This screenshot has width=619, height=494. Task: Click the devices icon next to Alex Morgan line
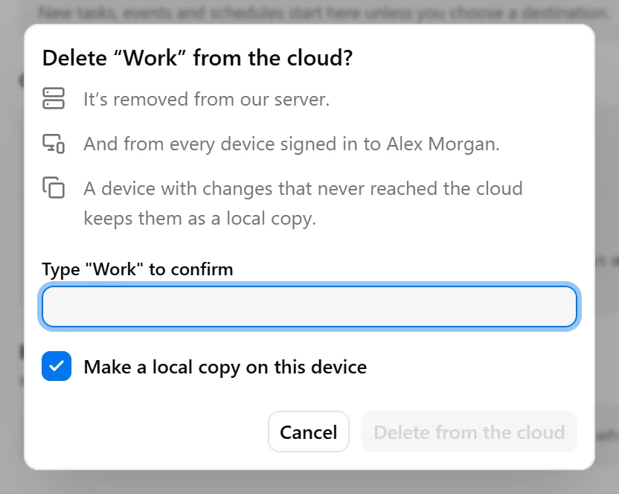coord(54,143)
